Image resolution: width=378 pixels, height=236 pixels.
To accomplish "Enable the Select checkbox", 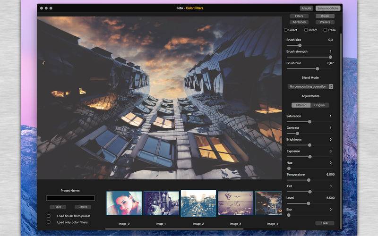I will pos(285,30).
